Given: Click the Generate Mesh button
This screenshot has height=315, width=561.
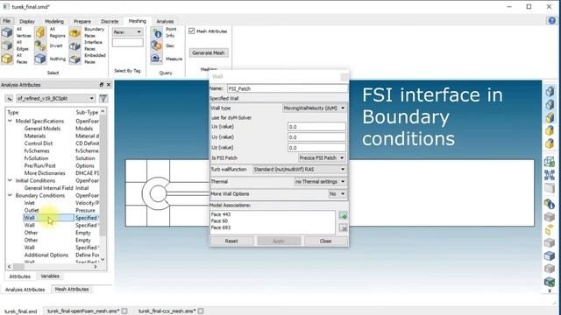Looking at the screenshot, I should (209, 52).
